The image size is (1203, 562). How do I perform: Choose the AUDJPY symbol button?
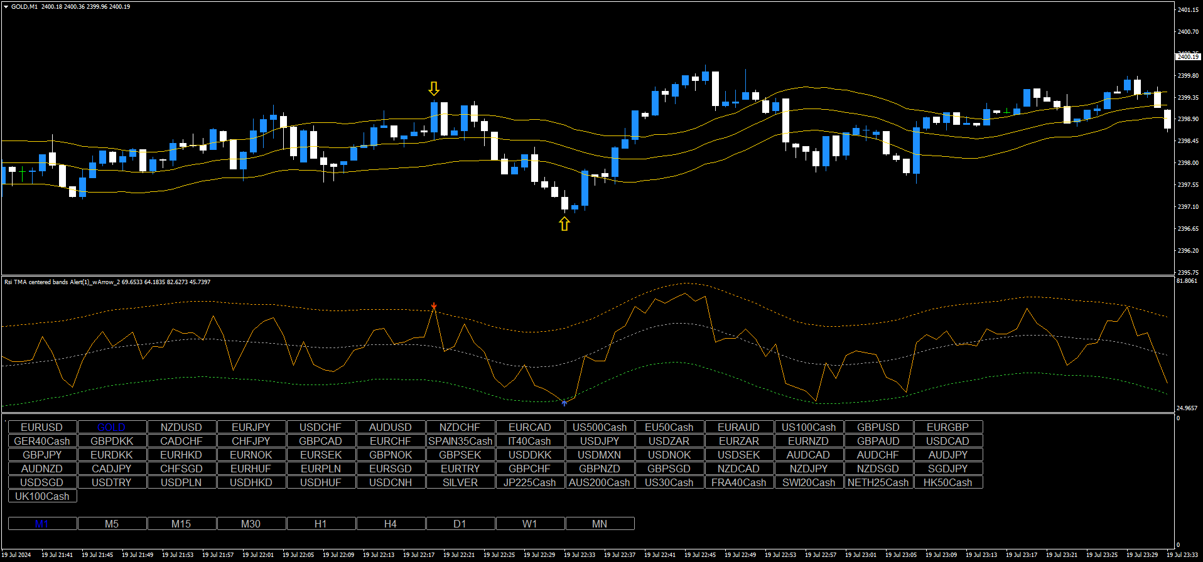[948, 455]
